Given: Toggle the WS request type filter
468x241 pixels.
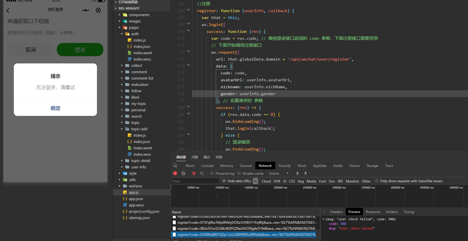Looking at the screenshot, I should point(340,181).
